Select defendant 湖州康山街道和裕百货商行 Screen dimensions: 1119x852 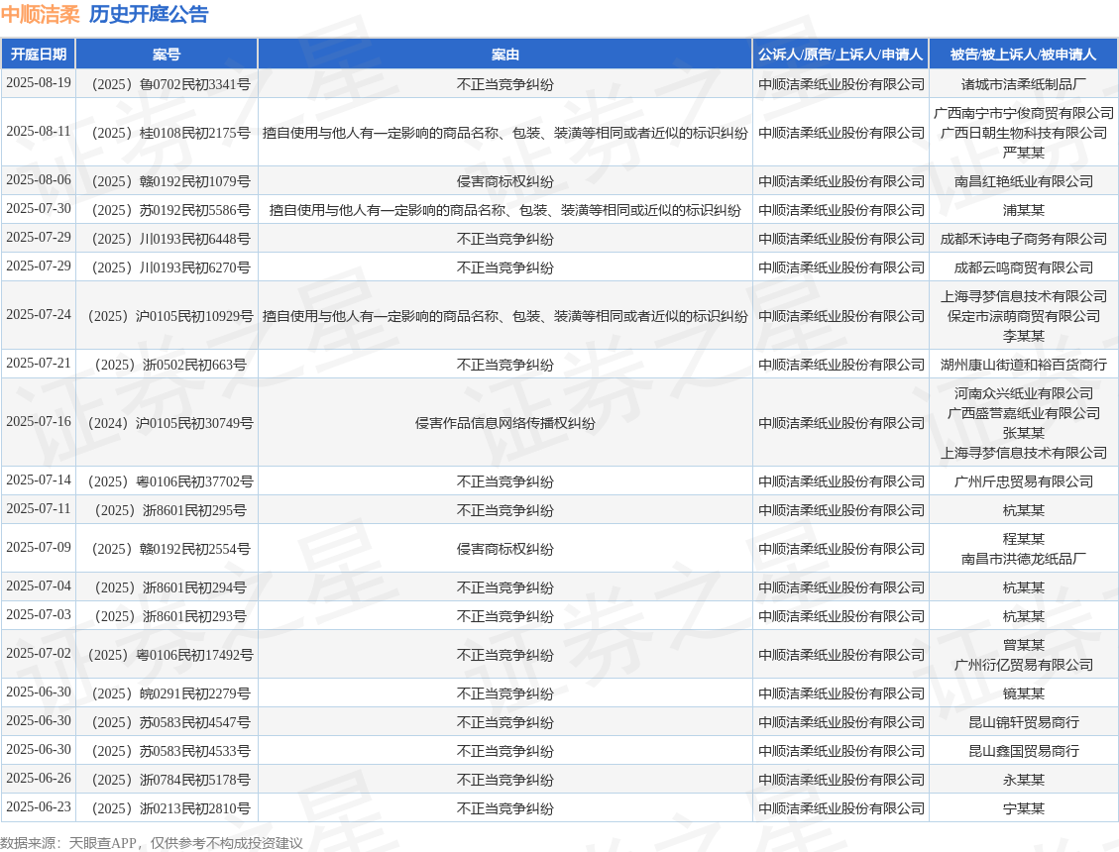(1024, 365)
